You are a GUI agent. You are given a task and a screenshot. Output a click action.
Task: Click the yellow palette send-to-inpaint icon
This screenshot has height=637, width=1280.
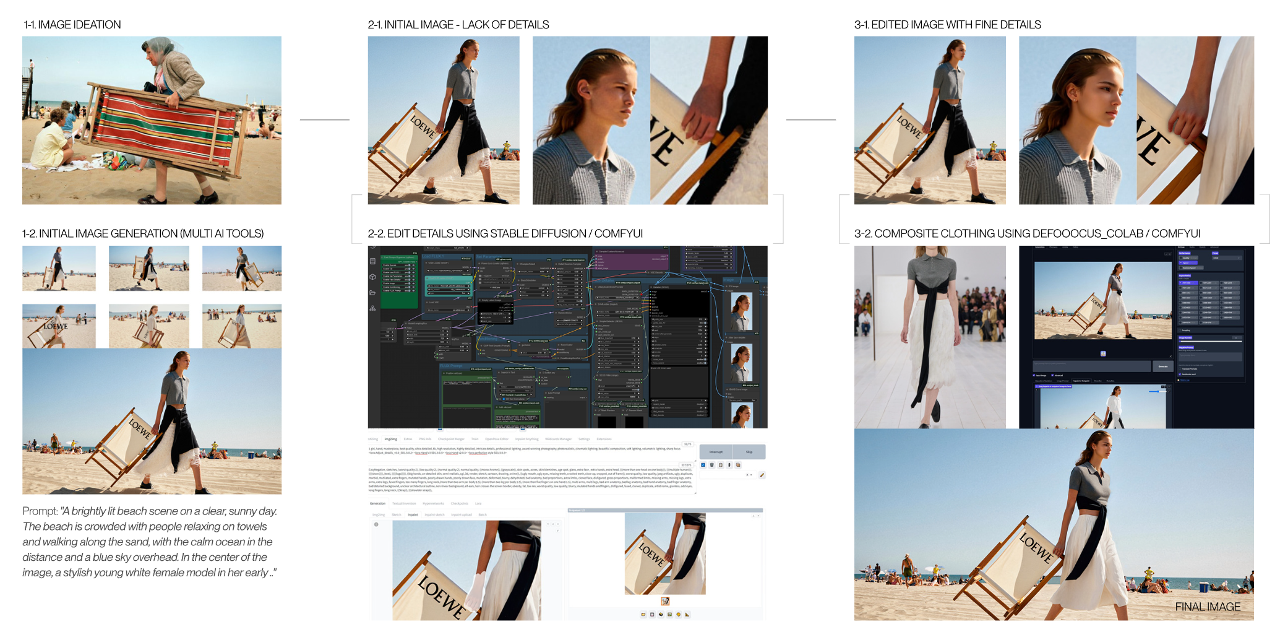pyautogui.click(x=679, y=614)
